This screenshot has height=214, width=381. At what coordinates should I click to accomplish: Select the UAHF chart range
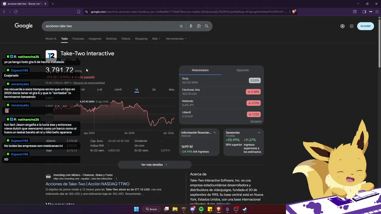coord(118,90)
